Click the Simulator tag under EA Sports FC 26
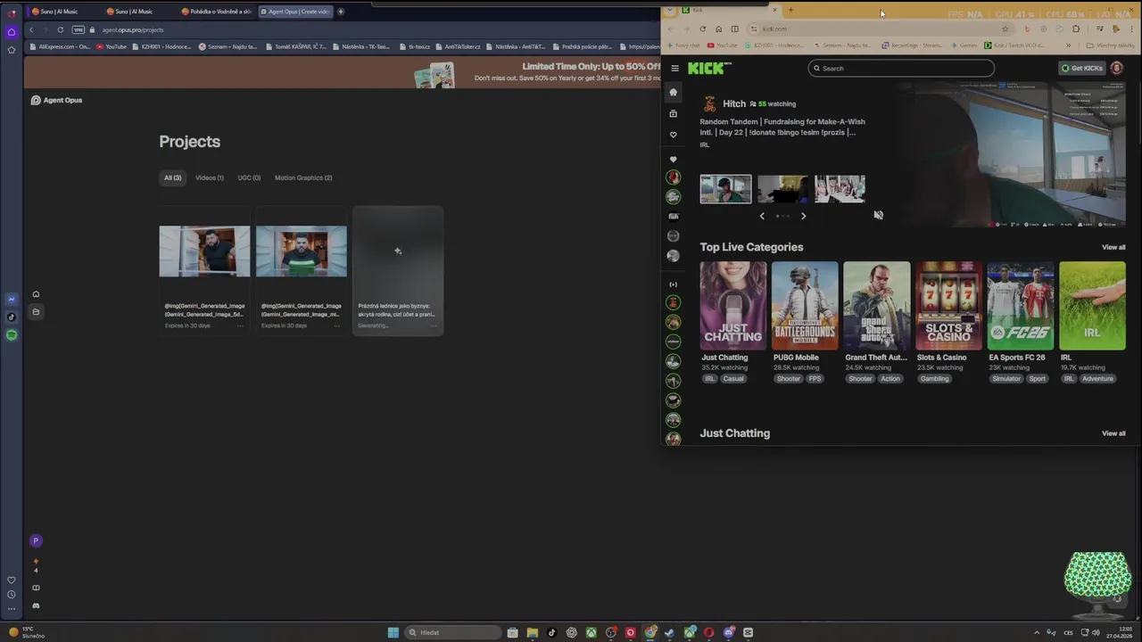The width and height of the screenshot is (1142, 642). 1005,379
